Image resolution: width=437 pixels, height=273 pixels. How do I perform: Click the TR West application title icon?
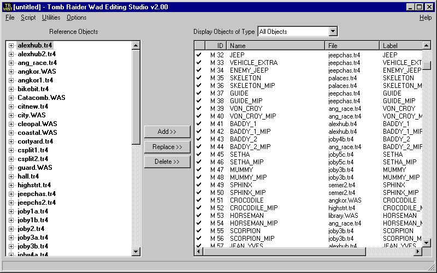(x=7, y=7)
